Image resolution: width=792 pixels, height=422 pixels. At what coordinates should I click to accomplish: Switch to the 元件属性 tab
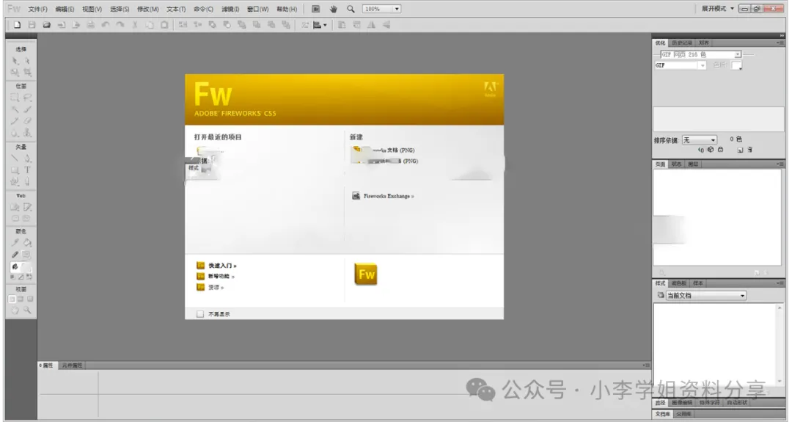(x=72, y=365)
